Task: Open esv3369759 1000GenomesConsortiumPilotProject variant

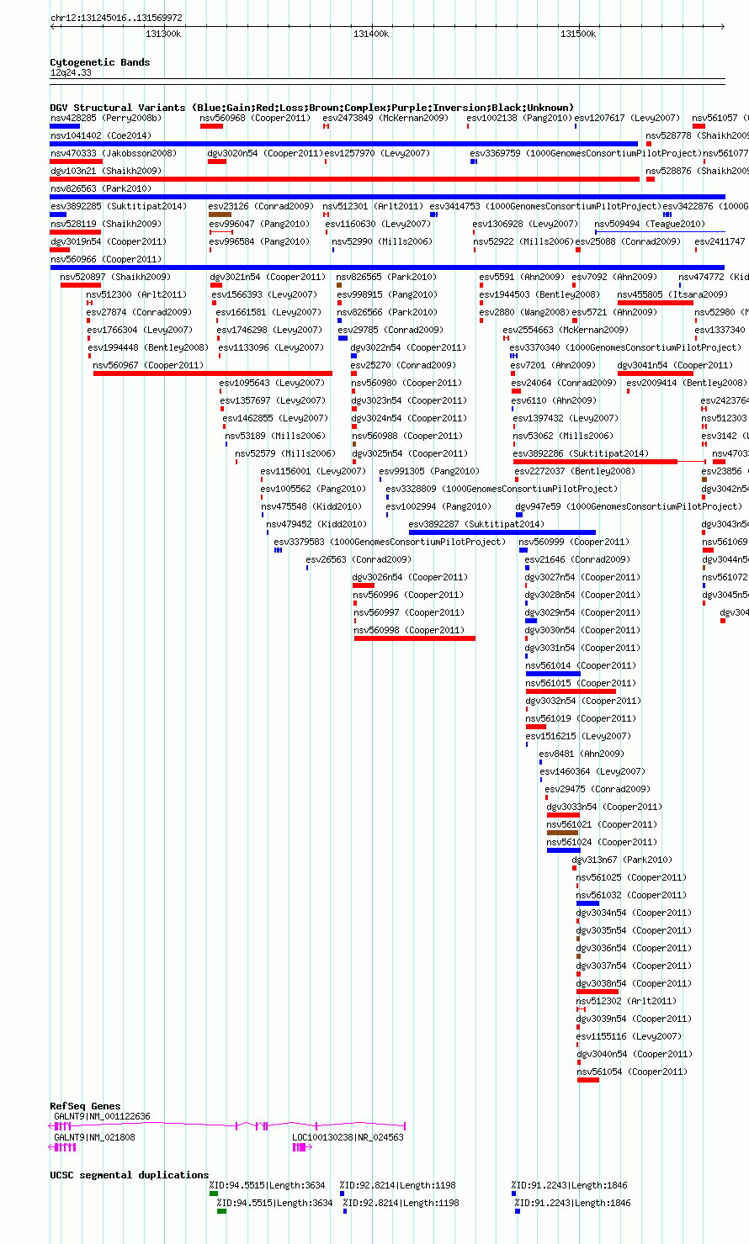Action: pyautogui.click(x=586, y=154)
